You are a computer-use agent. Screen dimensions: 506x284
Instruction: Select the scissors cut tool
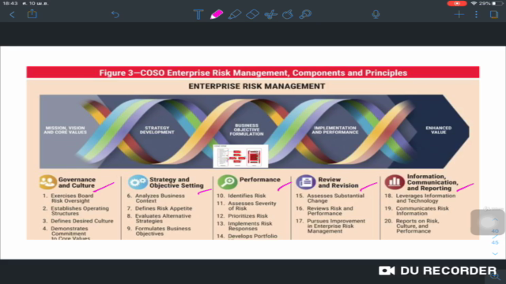tap(270, 14)
